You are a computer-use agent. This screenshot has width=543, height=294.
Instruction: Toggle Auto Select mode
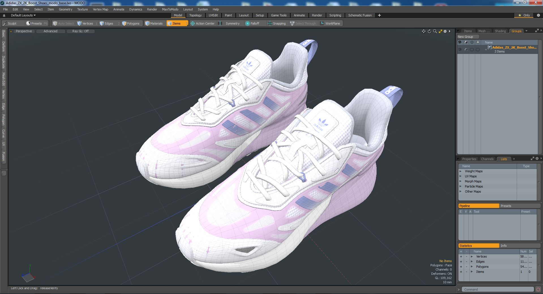(63, 23)
